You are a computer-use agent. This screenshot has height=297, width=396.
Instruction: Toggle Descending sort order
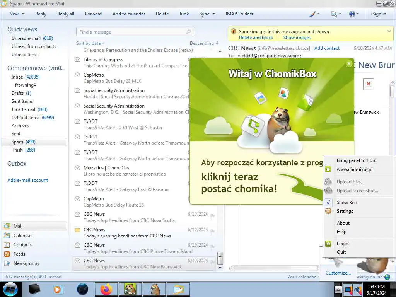204,43
